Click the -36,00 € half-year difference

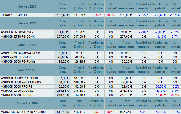coord(160,86)
